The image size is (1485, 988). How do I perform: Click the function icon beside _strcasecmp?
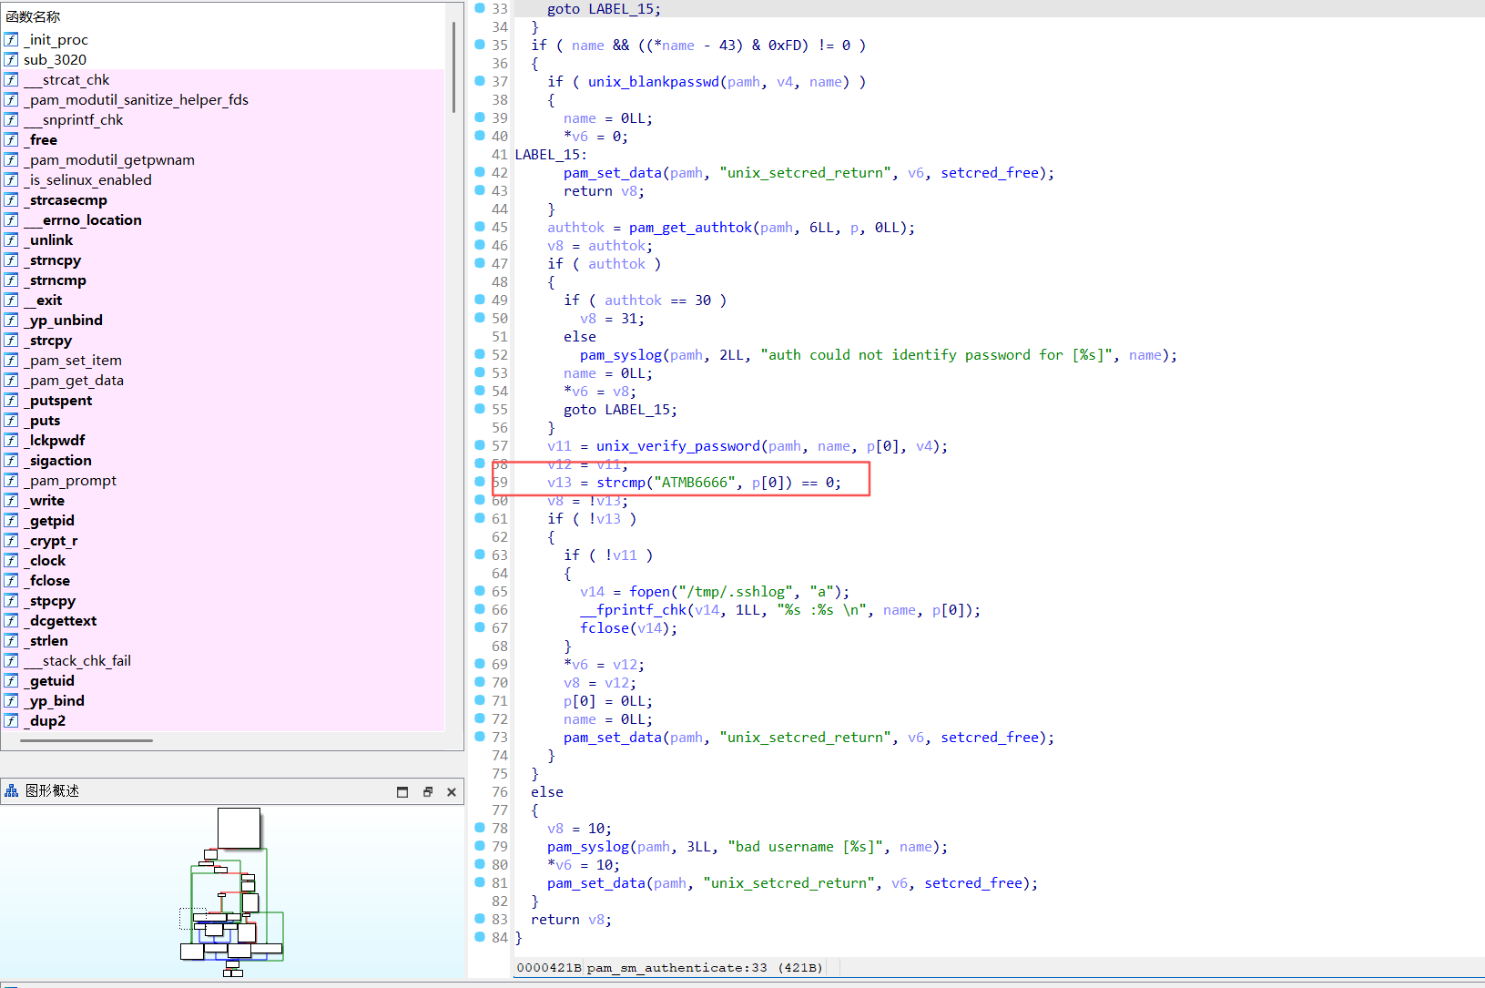pyautogui.click(x=11, y=199)
